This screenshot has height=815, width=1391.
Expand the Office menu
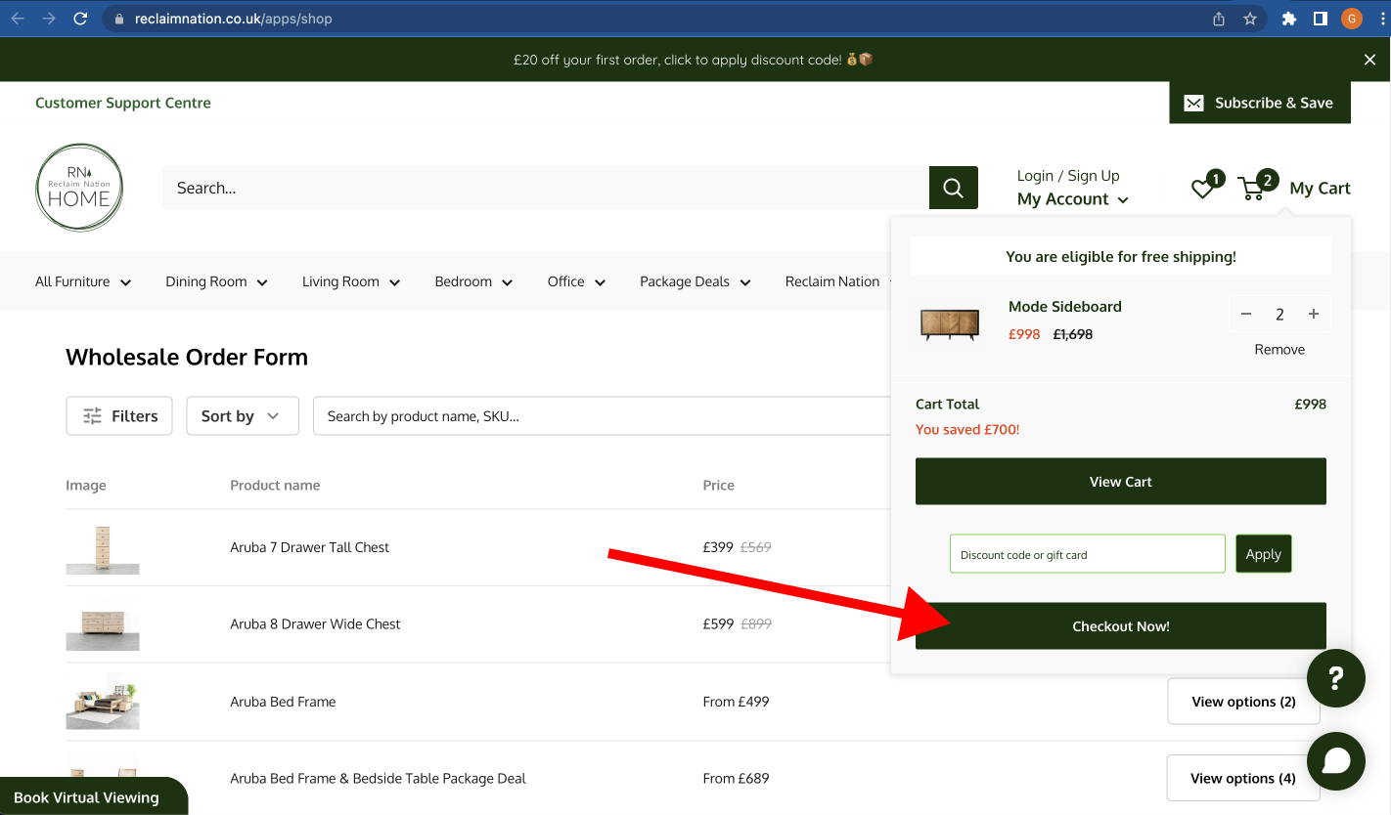(x=576, y=281)
